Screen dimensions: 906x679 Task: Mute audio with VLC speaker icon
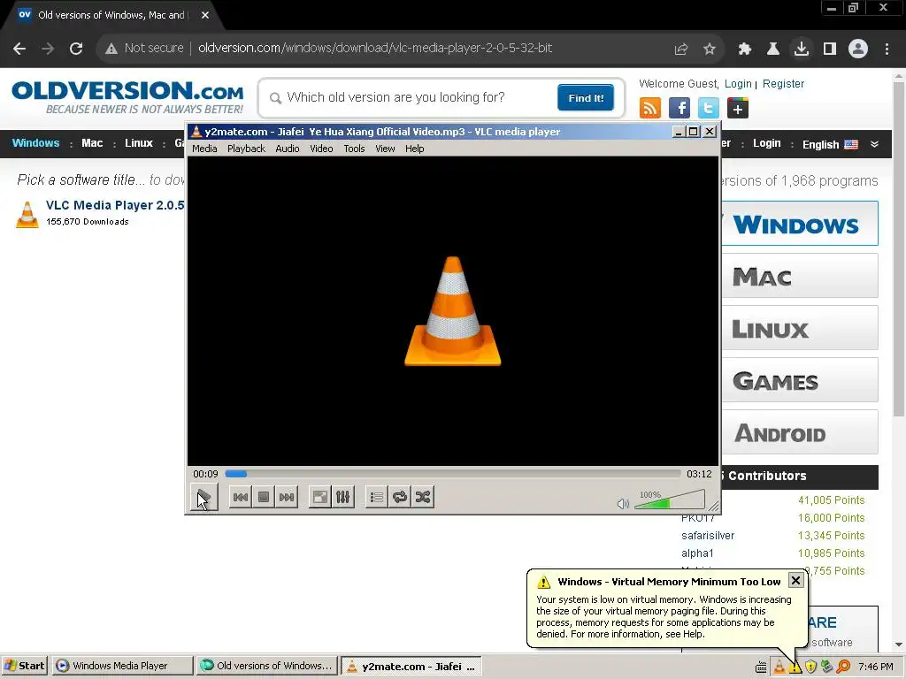pyautogui.click(x=623, y=503)
